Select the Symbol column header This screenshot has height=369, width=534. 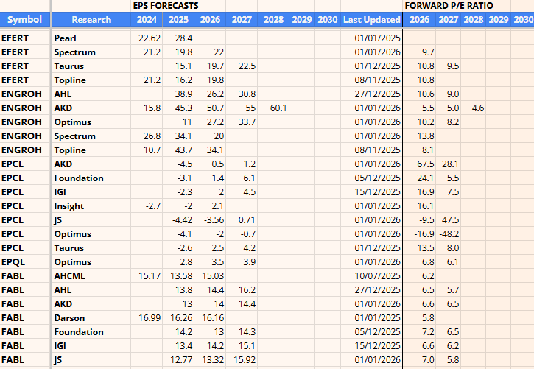(x=24, y=19)
